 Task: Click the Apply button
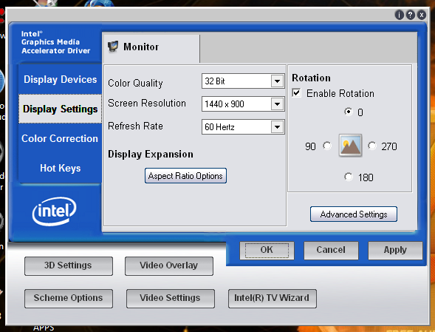(x=395, y=250)
